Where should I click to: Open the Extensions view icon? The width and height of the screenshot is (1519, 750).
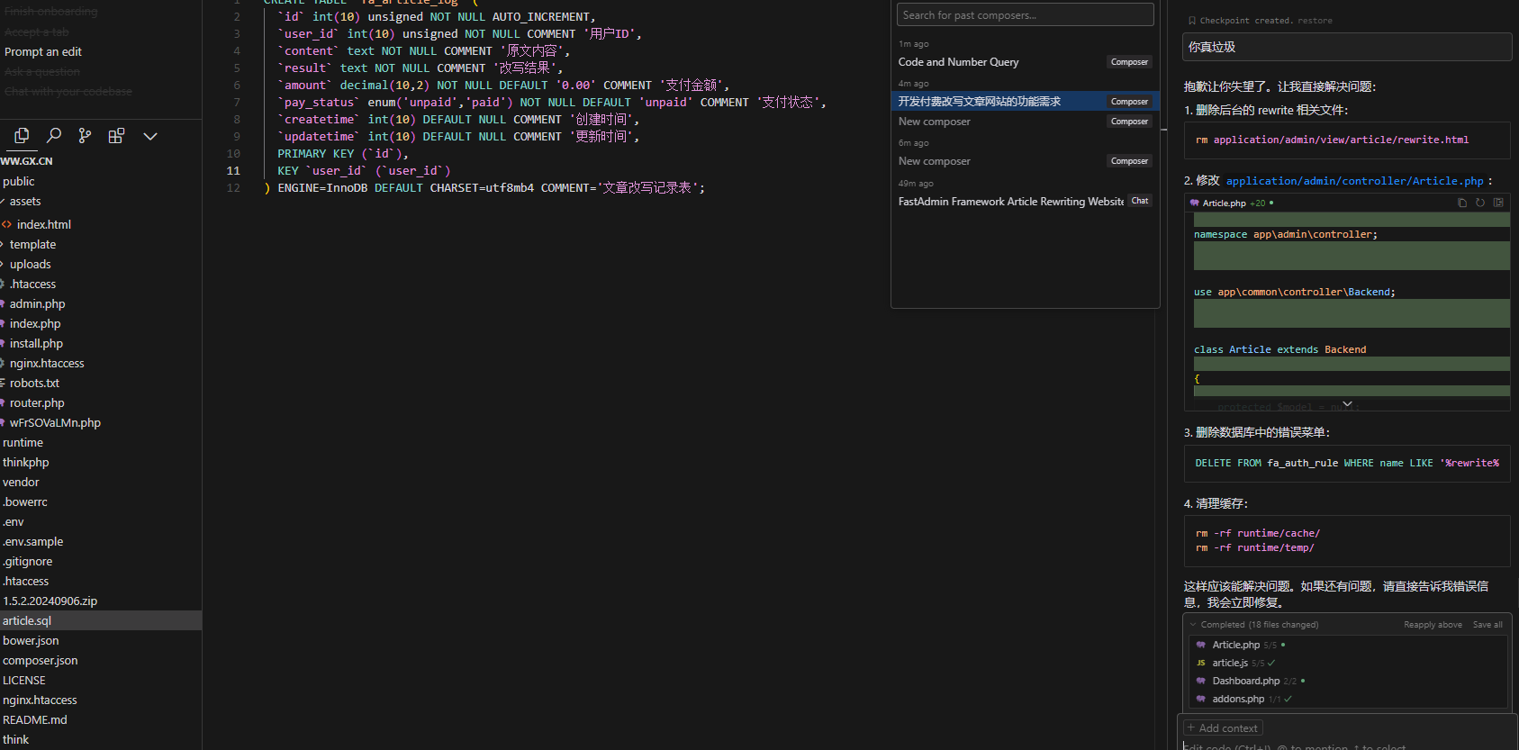click(116, 135)
